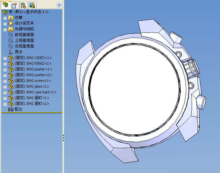Viewport: 220px width, 173px height.
Task: Click the crown on the watch model
Action: click(191, 68)
